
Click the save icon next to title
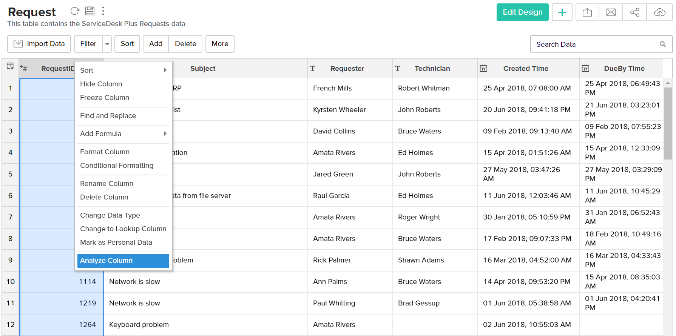click(90, 11)
